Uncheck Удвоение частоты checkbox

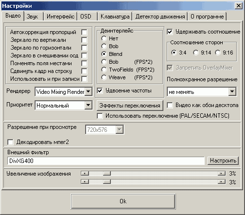pyautogui.click(x=100, y=90)
